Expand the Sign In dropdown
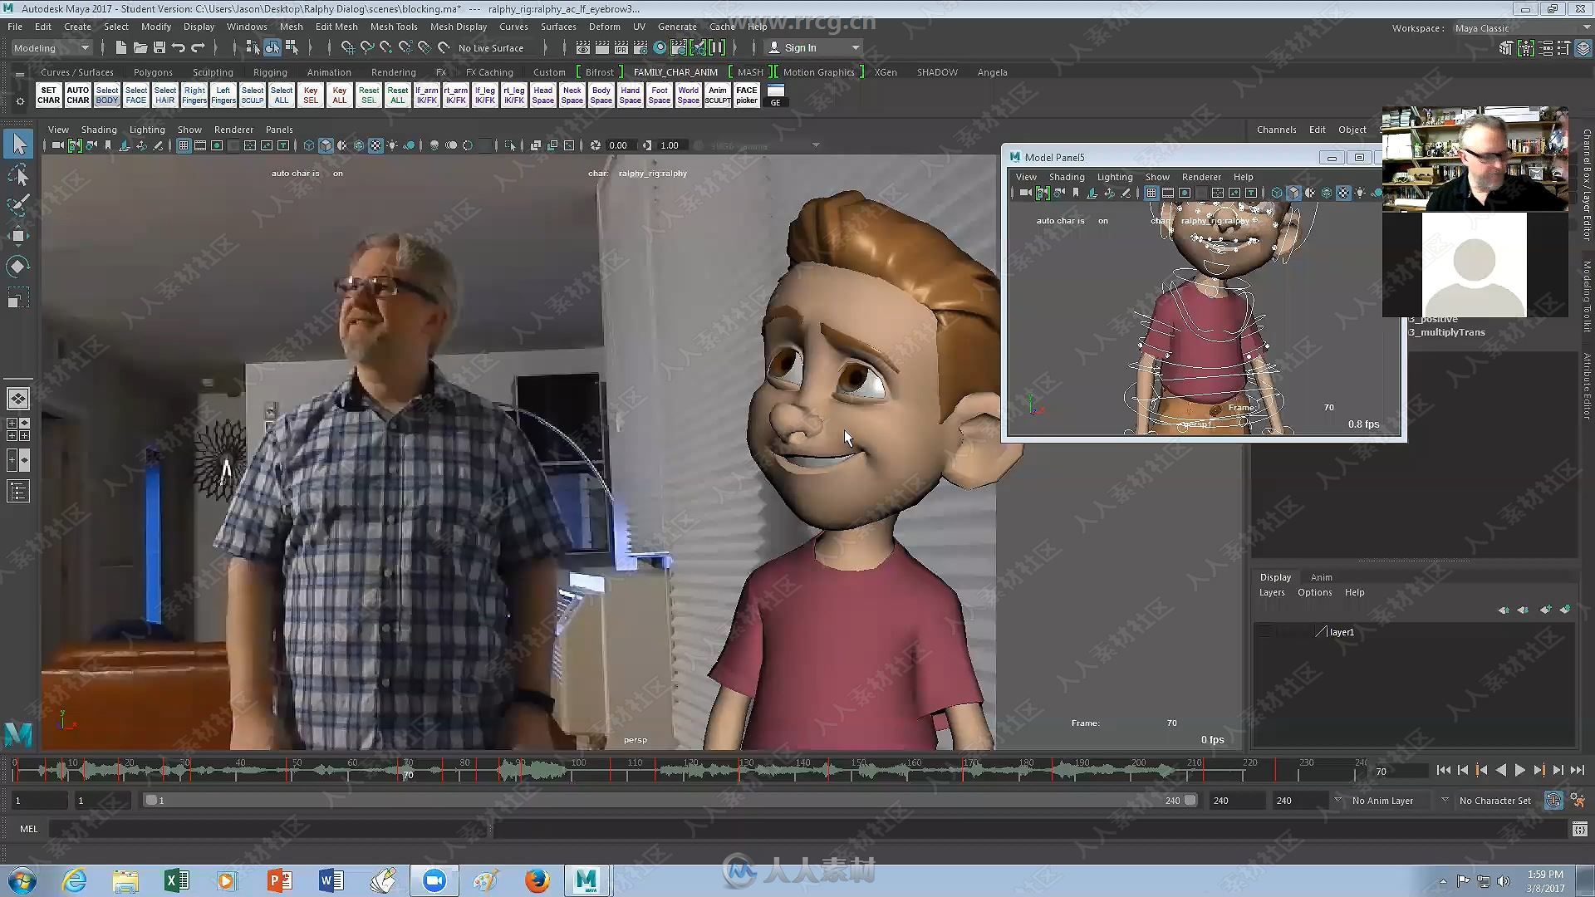 856,47
